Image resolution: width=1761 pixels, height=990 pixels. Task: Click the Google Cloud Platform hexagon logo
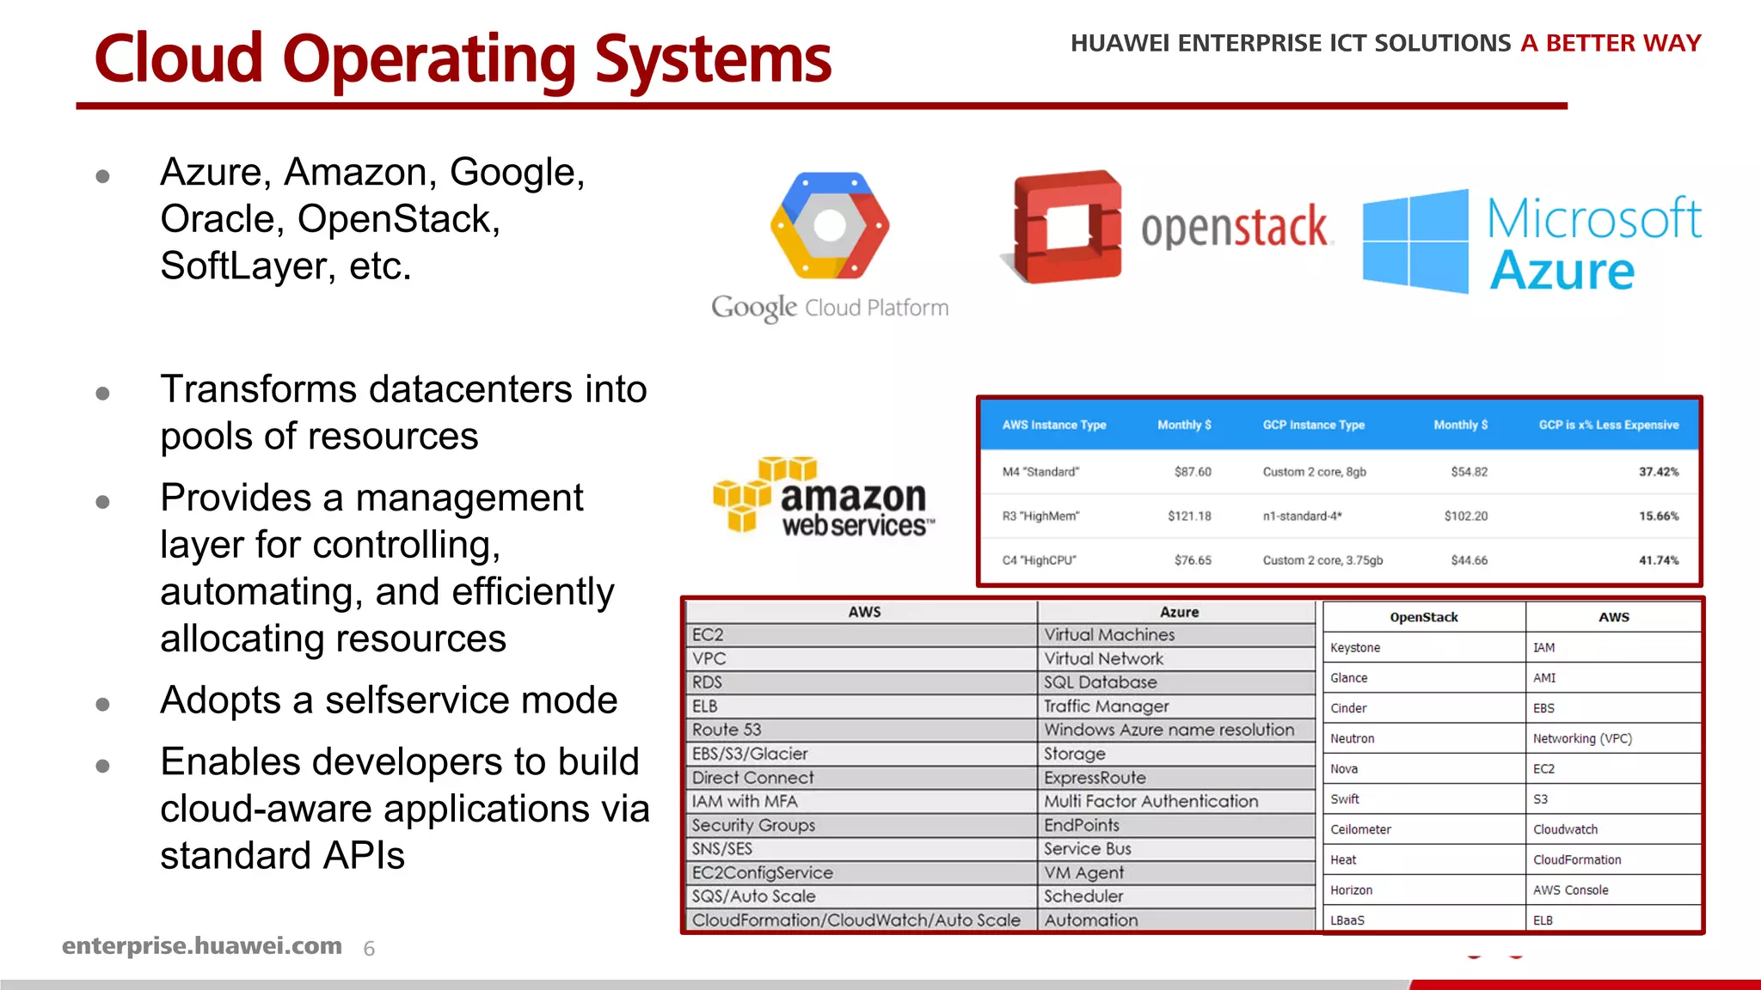(x=830, y=226)
